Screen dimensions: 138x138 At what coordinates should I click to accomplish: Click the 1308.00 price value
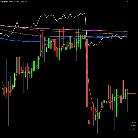[x=133, y=122]
